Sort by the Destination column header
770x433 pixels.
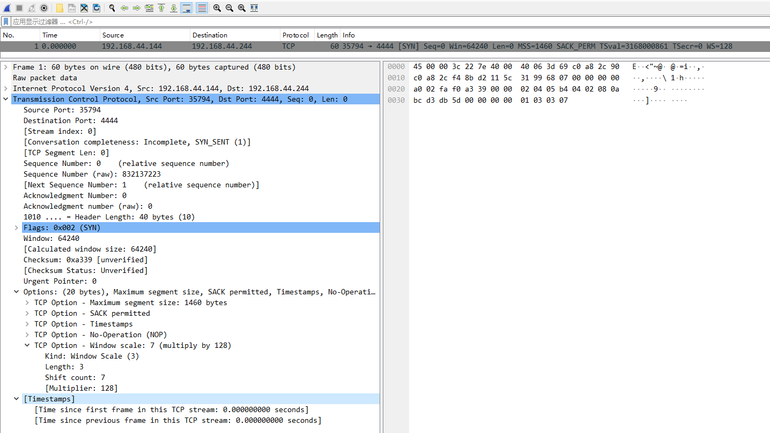click(x=235, y=35)
